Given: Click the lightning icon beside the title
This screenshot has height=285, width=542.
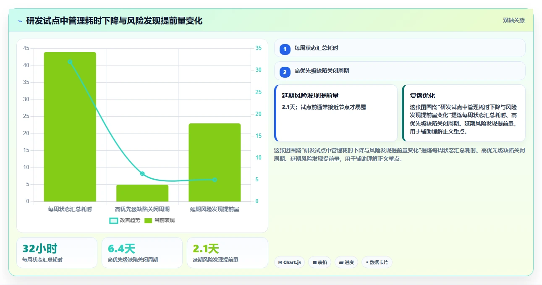Looking at the screenshot, I should coord(20,21).
